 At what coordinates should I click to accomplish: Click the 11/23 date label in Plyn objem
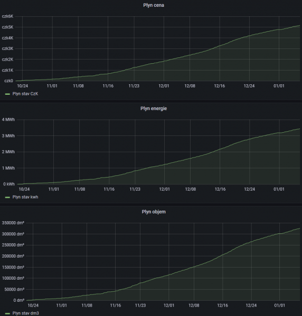tap(140, 305)
